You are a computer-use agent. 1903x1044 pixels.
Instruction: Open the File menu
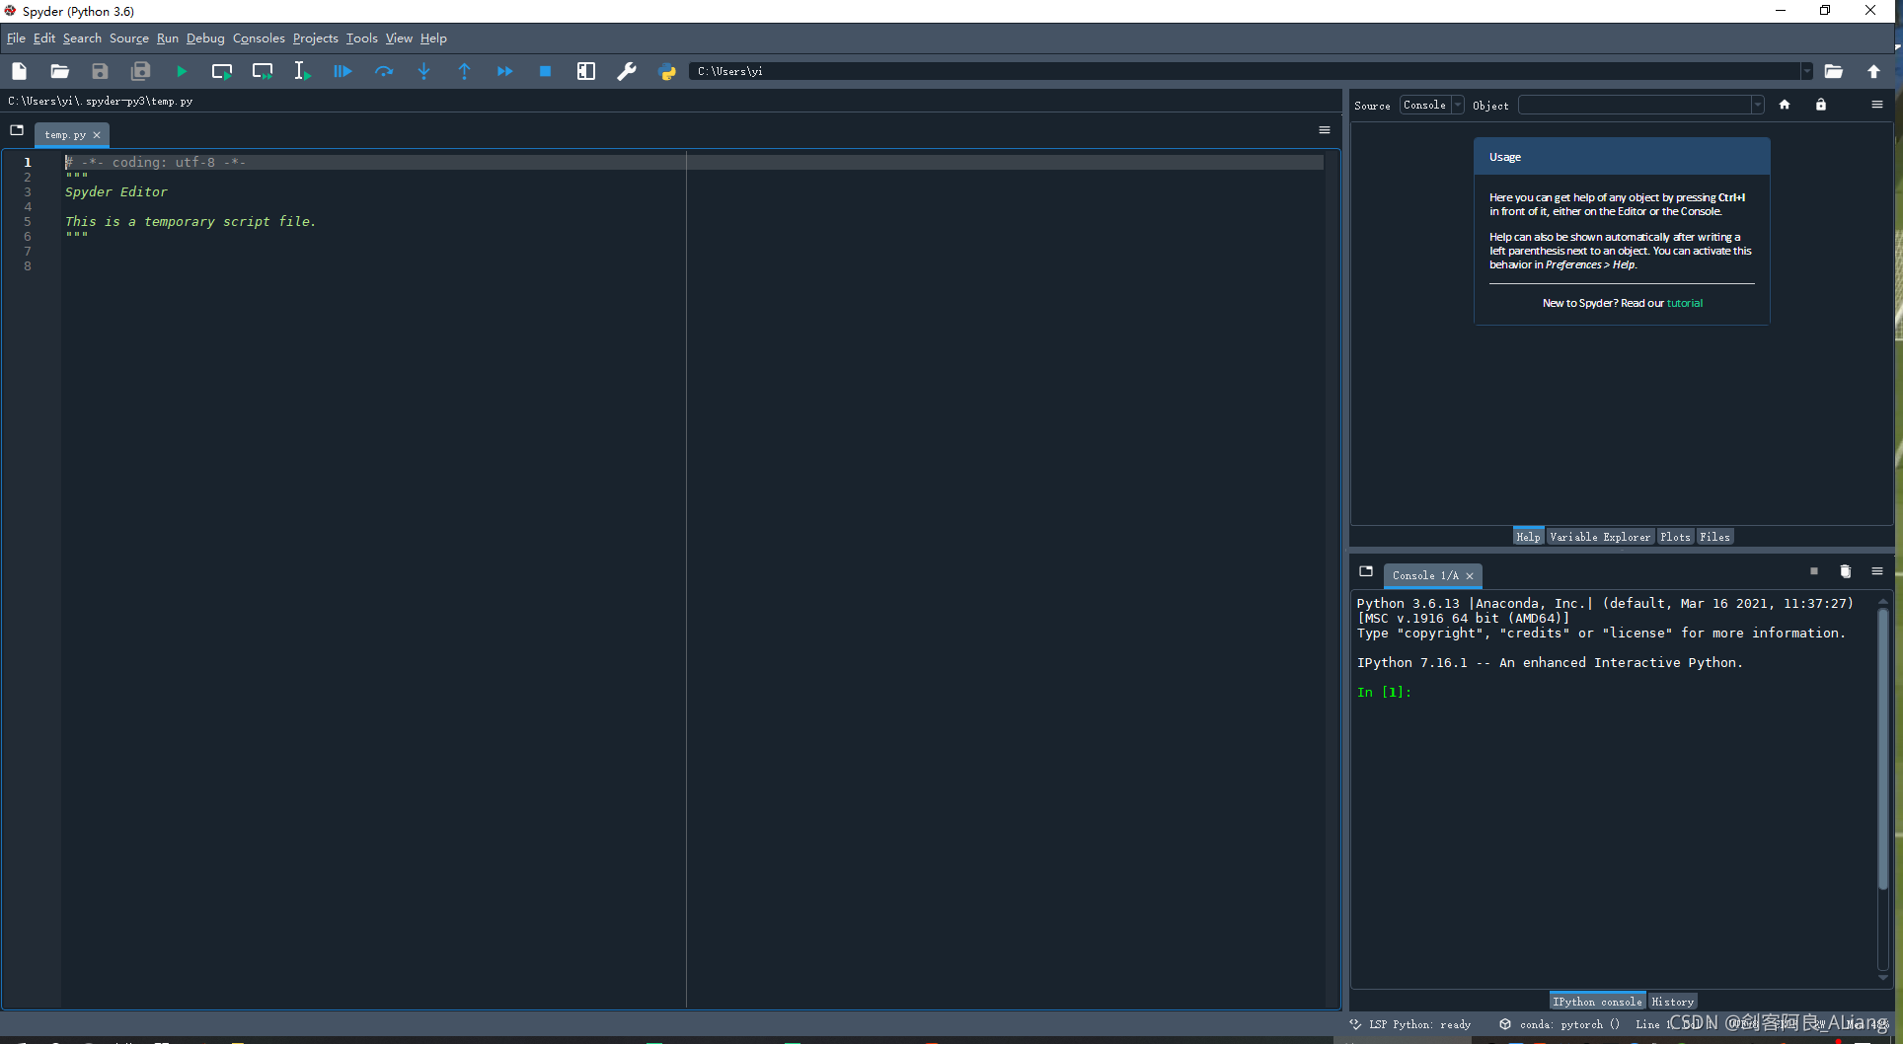16,38
